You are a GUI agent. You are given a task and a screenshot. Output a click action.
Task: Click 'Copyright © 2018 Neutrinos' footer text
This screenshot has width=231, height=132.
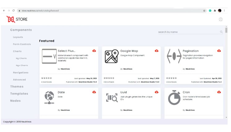(x=17, y=122)
